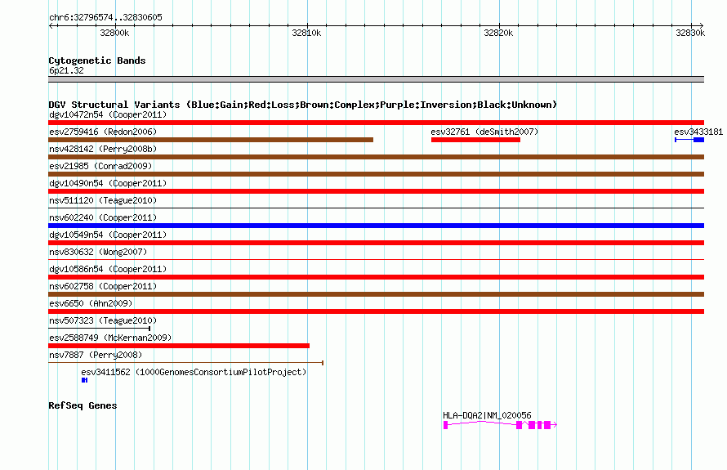Image resolution: width=727 pixels, height=470 pixels.
Task: Click the 6p21.32 cytogenetic band bar
Action: (376, 79)
